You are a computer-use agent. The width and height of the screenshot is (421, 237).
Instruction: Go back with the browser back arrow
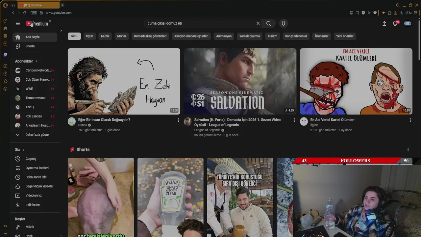pyautogui.click(x=13, y=13)
